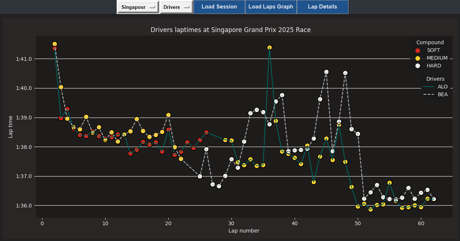Click the Load Laps Graph button
Image resolution: width=460 pixels, height=241 pixels.
271,7
